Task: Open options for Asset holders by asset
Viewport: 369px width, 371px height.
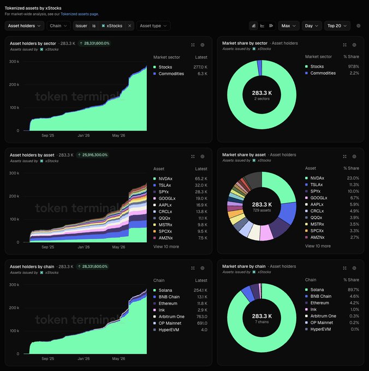Action: click(203, 157)
